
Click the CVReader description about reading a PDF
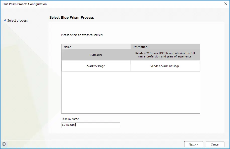coord(165,55)
